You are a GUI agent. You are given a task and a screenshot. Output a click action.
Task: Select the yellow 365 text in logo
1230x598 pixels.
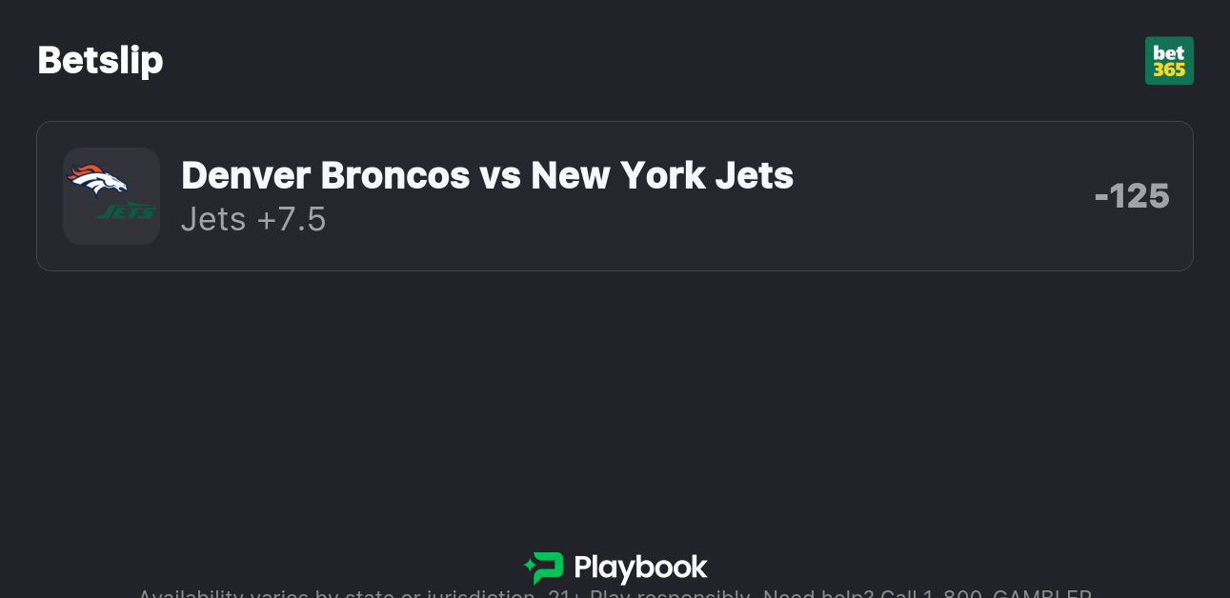[x=1169, y=70]
